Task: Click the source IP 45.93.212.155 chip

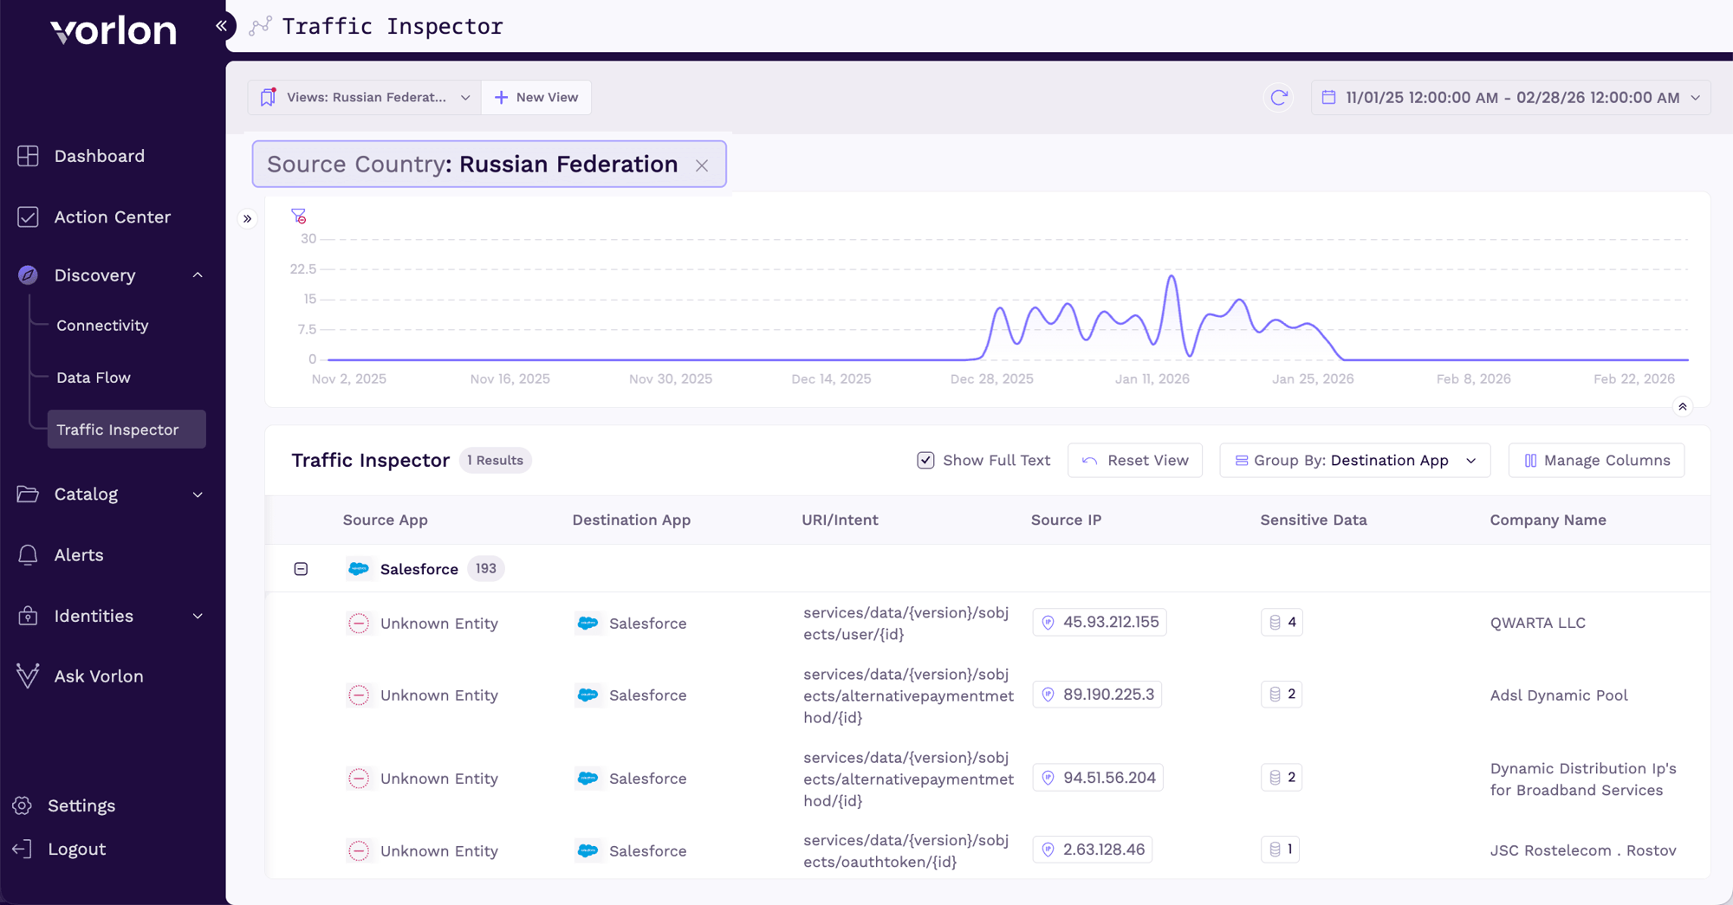Action: (1100, 623)
